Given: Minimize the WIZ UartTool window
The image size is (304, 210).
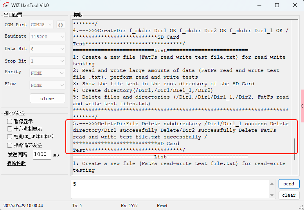Looking at the screenshot, I should click(259, 5).
